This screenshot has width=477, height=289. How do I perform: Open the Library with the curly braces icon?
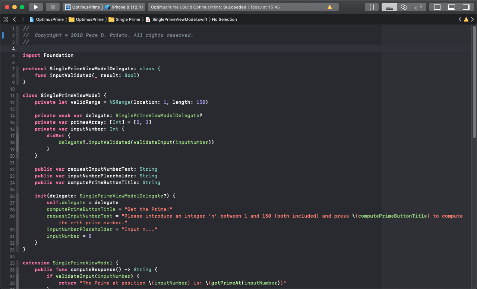[x=371, y=6]
